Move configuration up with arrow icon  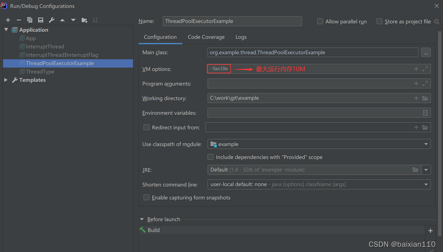[x=62, y=20]
